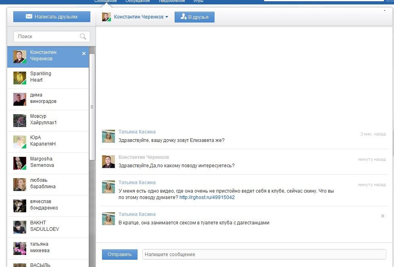Click the Написать друзьям button

tap(52, 16)
